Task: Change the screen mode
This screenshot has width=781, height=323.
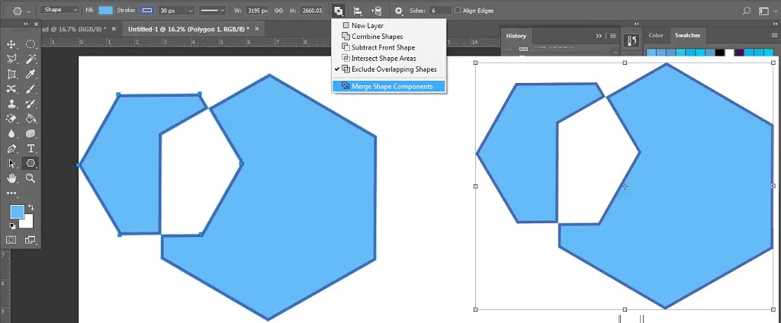Action: [x=31, y=240]
